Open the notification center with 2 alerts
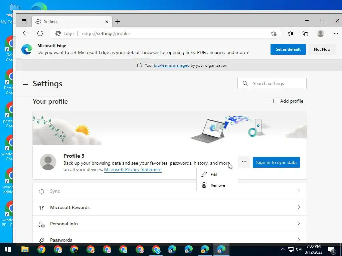342x256 pixels. tap(332, 250)
